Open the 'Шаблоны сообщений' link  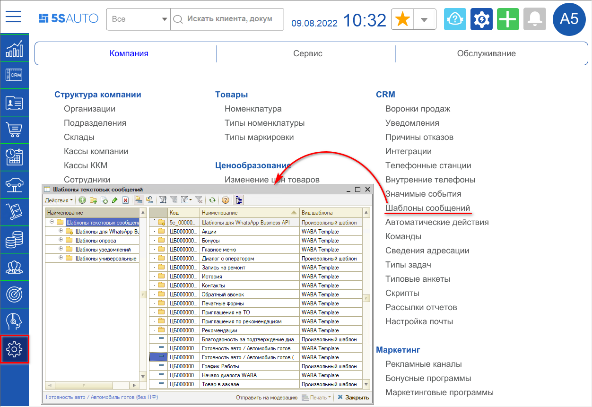coord(427,208)
